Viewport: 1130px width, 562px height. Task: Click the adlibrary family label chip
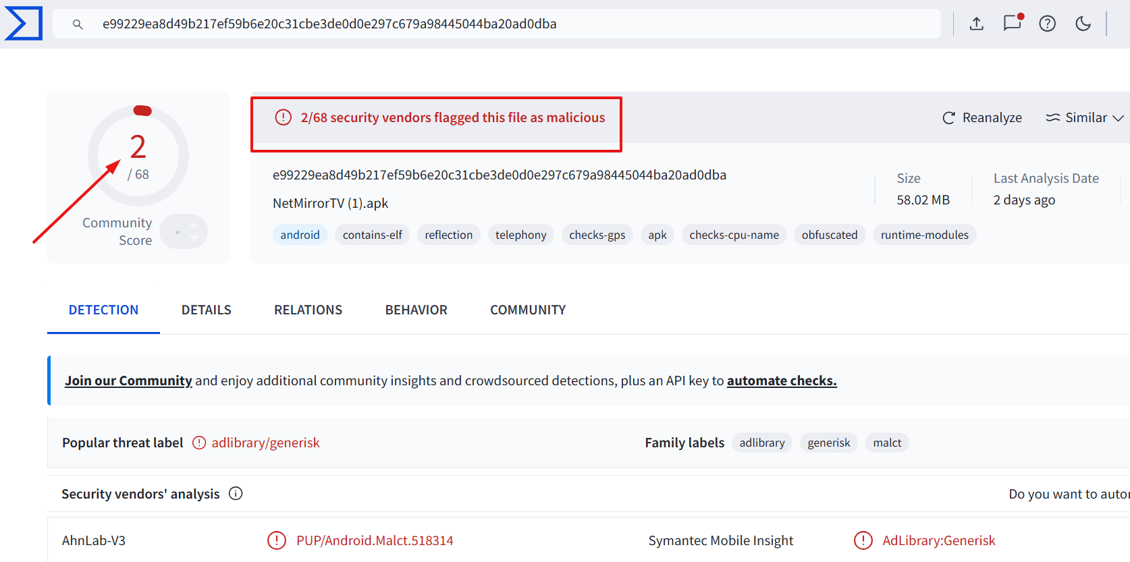point(762,443)
